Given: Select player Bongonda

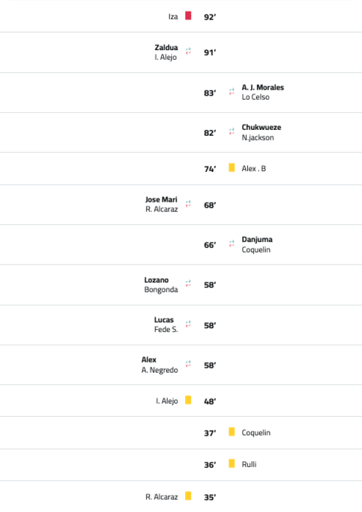Looking at the screenshot, I should pos(161,290).
